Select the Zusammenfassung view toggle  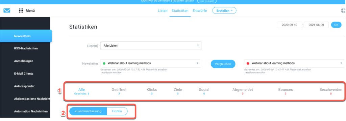coord(88,111)
